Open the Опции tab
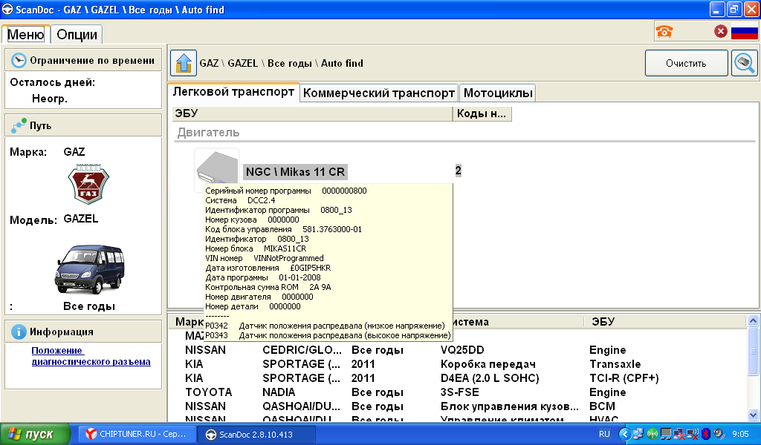This screenshot has width=761, height=445. point(77,34)
